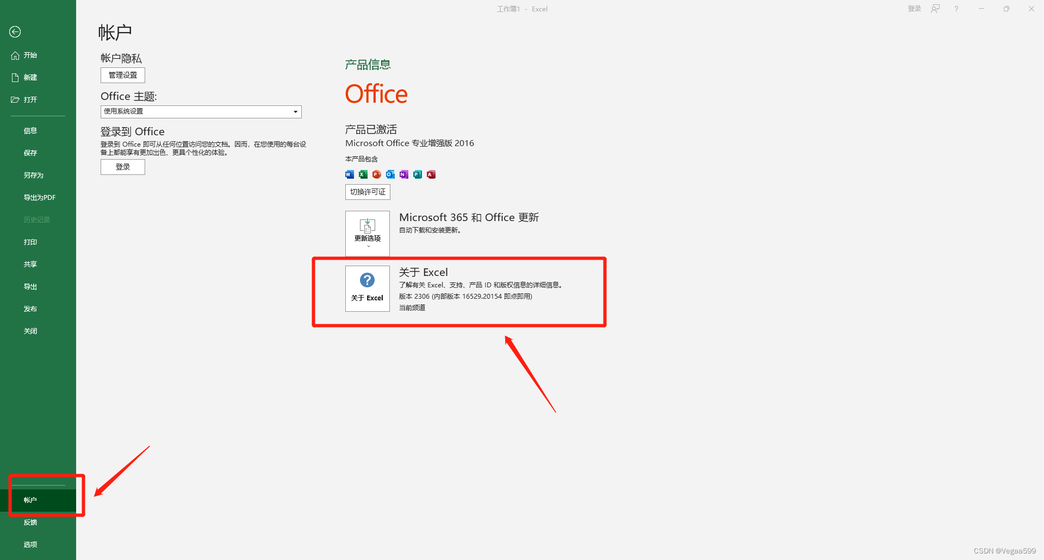Screen dimensions: 1044x560
Task: Click the Excel product icon
Action: (x=363, y=174)
